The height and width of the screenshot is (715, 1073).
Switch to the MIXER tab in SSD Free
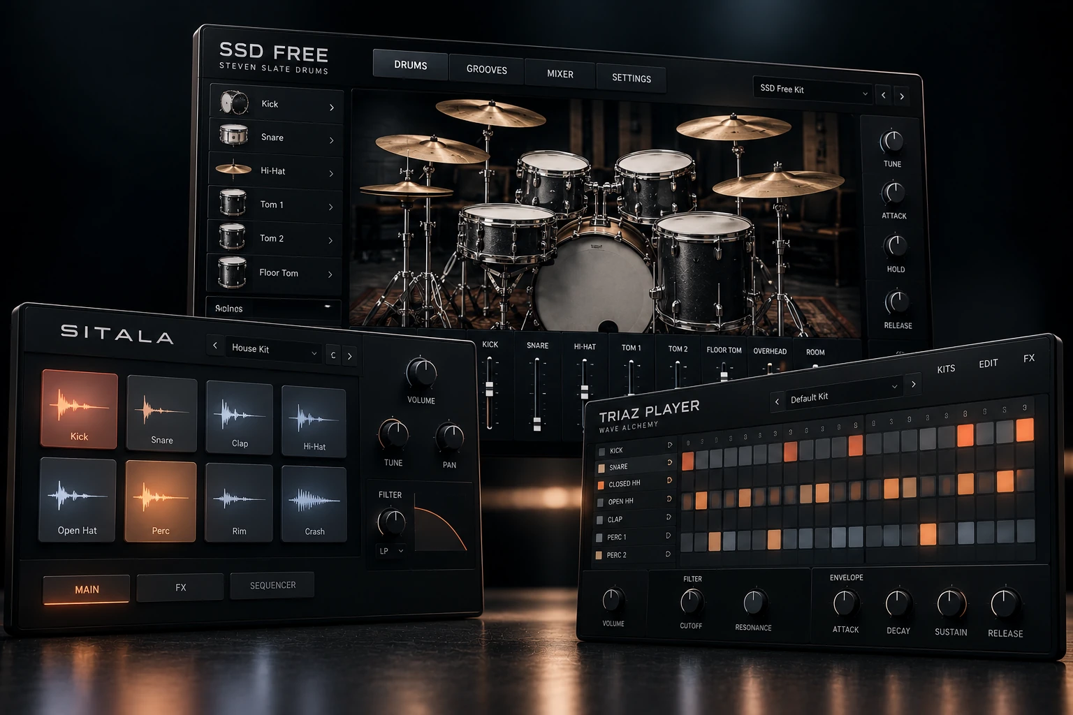(x=560, y=74)
